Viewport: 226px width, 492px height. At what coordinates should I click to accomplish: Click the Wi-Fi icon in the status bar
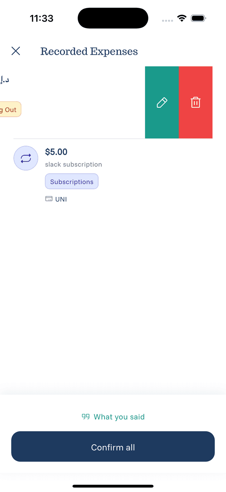[182, 18]
